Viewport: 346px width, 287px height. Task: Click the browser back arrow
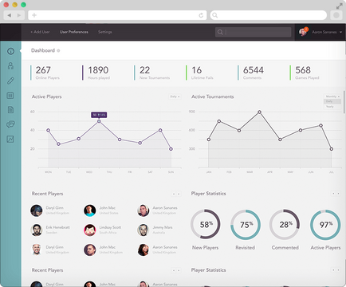(x=10, y=15)
